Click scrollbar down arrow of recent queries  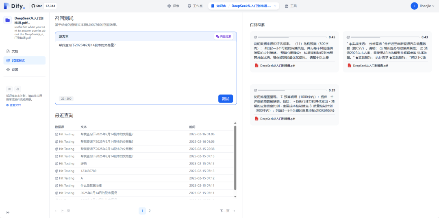[235, 197]
